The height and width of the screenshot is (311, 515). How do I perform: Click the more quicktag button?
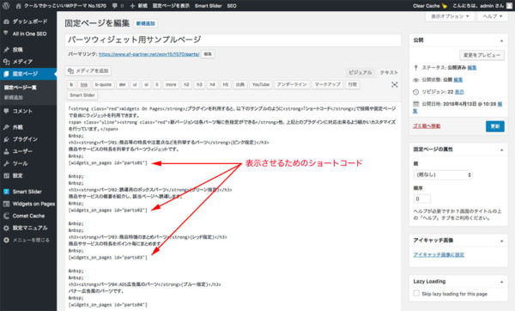171,84
